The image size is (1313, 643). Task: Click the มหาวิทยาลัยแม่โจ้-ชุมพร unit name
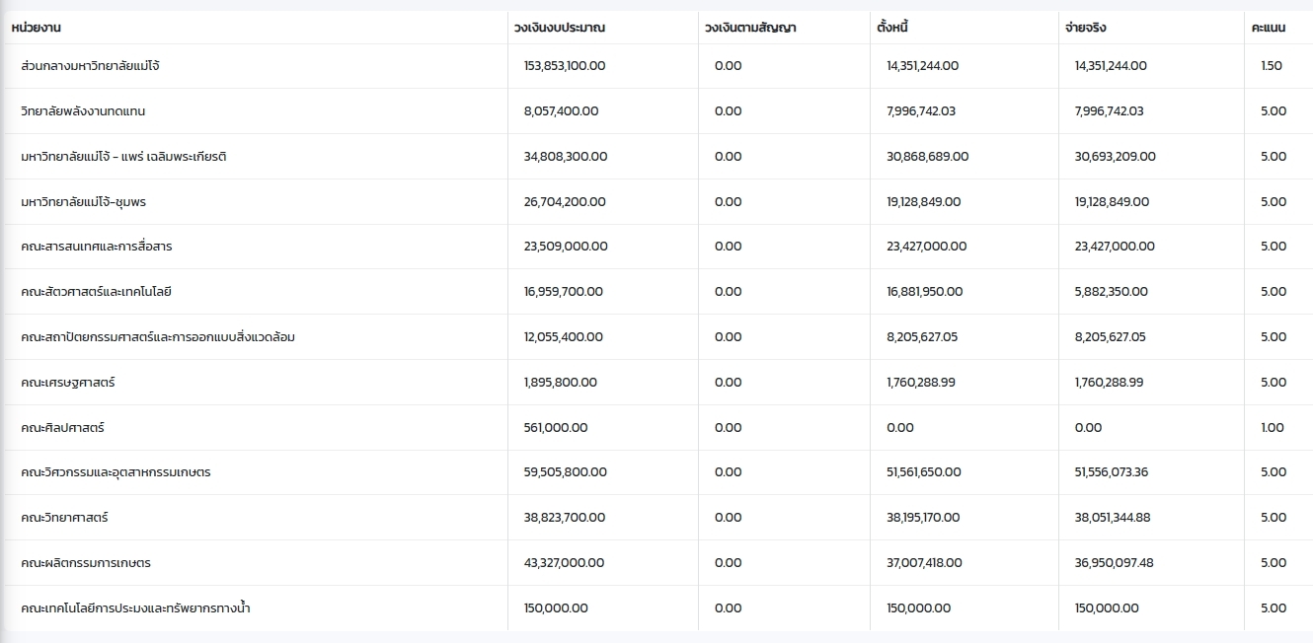coord(84,202)
